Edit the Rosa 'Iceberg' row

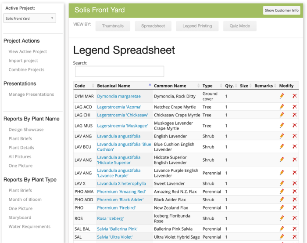tap(282, 218)
